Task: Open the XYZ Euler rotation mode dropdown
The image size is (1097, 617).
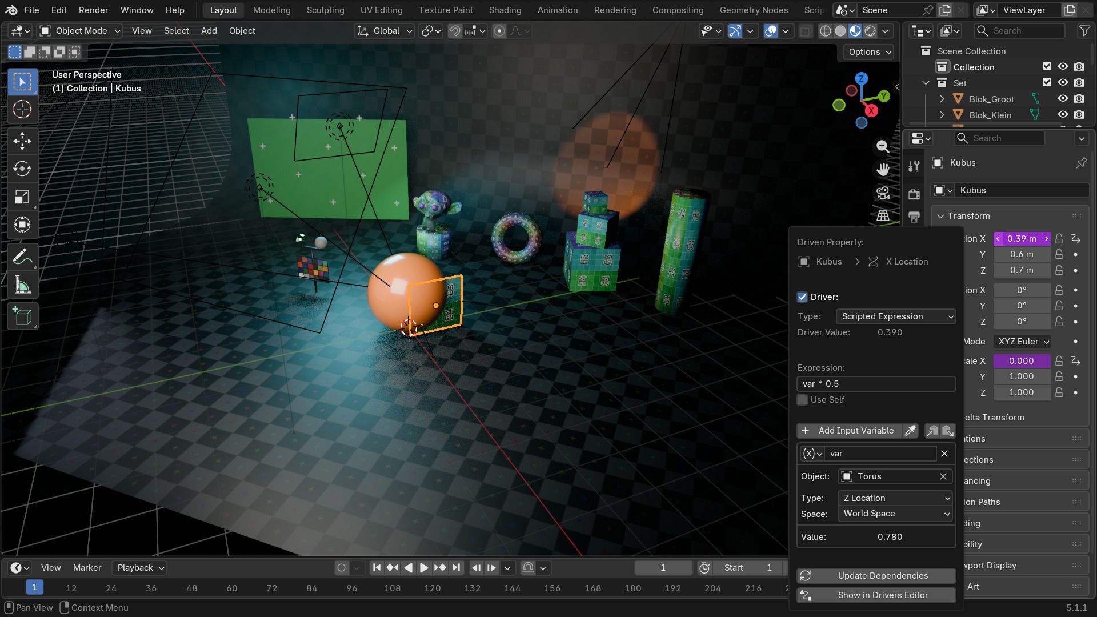Action: (x=1022, y=342)
